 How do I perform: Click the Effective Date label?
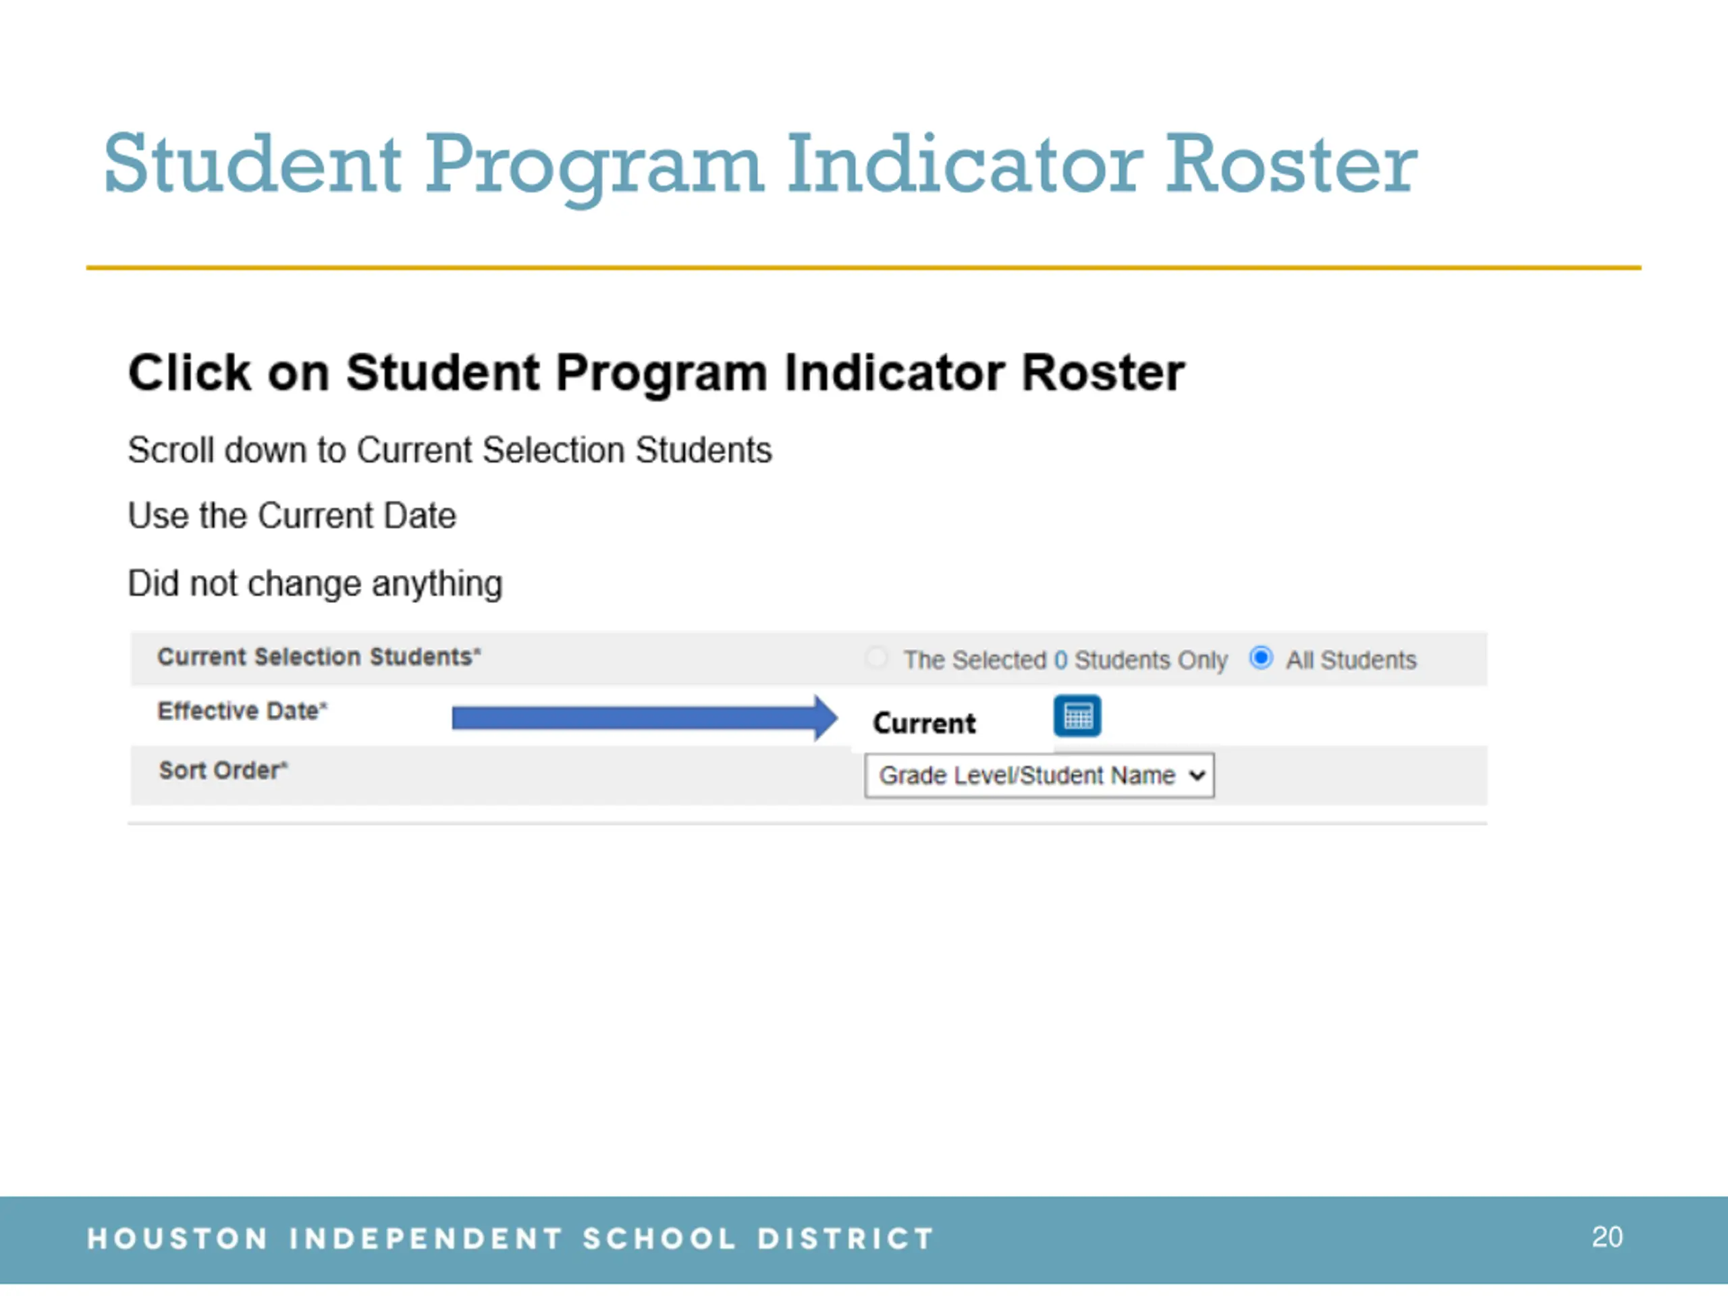click(242, 711)
